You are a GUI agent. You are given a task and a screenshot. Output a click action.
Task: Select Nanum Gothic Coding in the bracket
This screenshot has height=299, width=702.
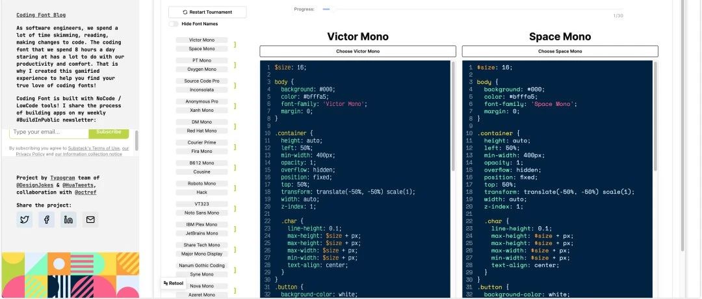coord(202,265)
